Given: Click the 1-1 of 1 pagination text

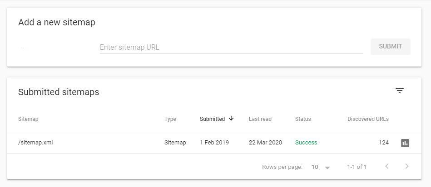Looking at the screenshot, I should coord(357,167).
